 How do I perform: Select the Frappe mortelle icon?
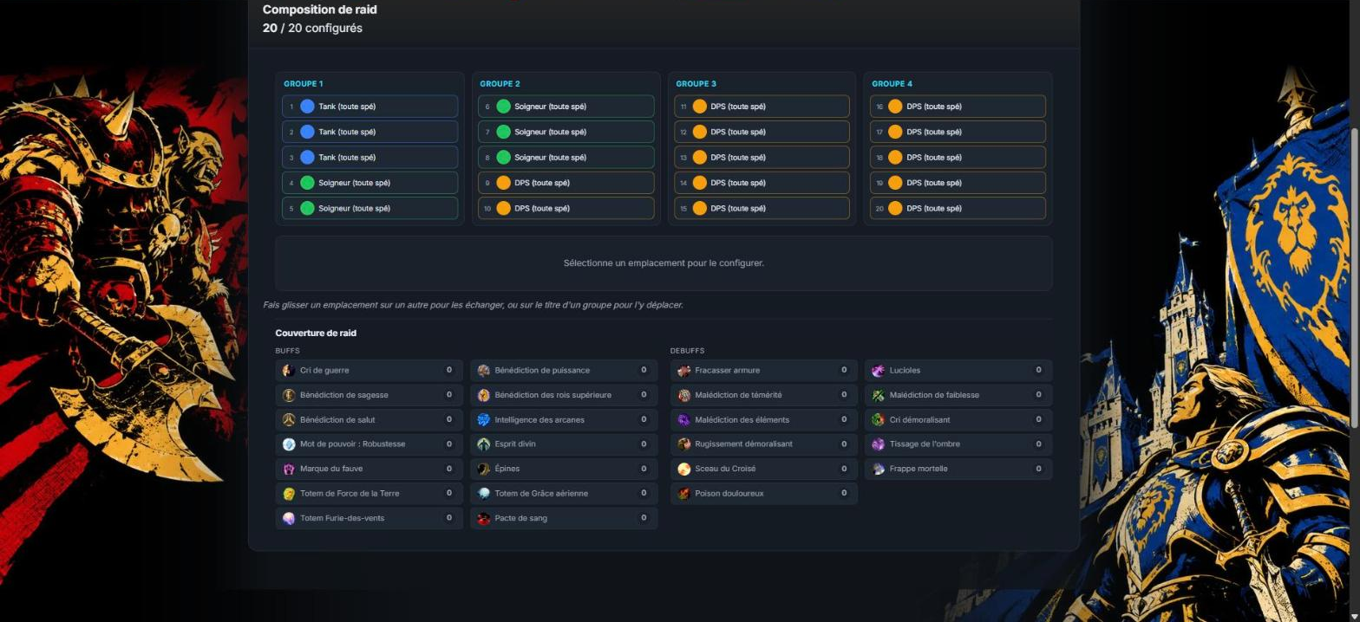[879, 469]
